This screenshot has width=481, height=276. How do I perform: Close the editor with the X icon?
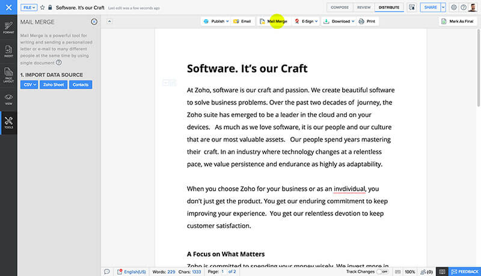(8, 7)
